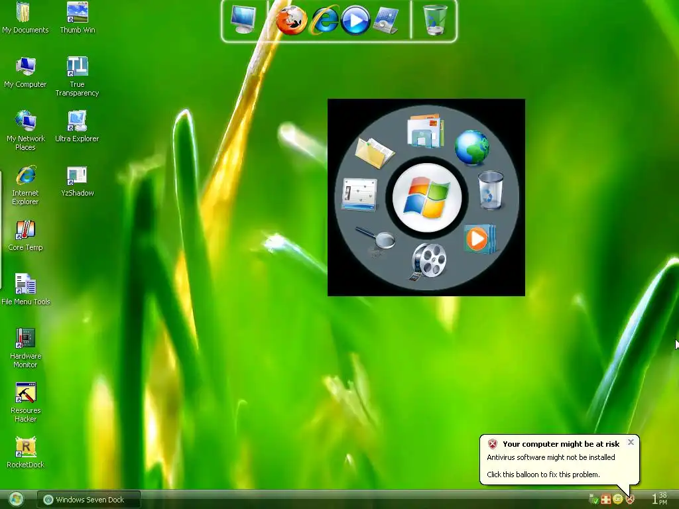This screenshot has height=509, width=679.
Task: Launch Firefox from the top dock
Action: 292,21
